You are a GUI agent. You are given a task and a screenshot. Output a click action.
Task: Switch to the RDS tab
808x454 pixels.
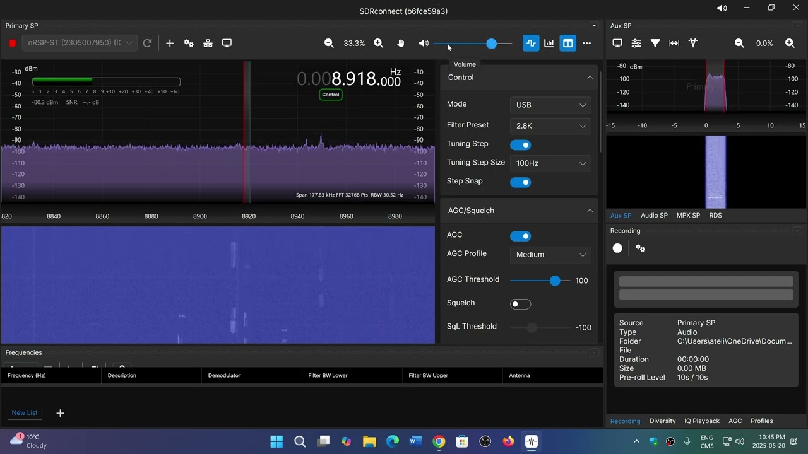[715, 215]
